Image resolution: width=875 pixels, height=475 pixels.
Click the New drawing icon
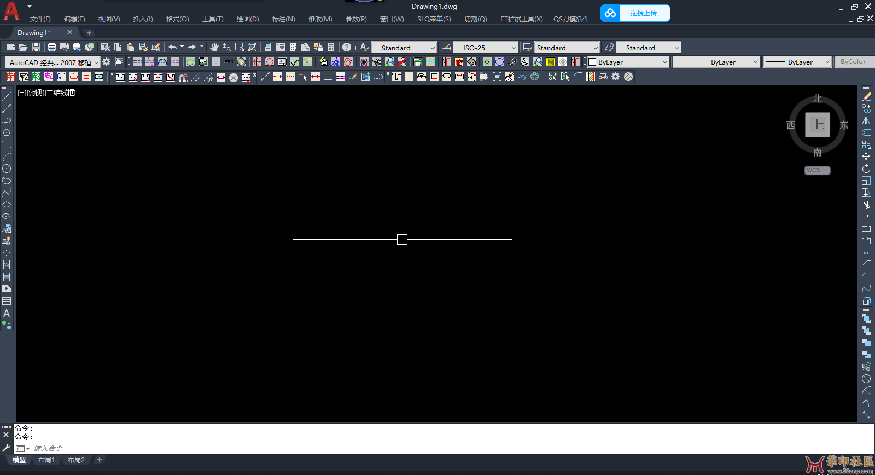10,48
